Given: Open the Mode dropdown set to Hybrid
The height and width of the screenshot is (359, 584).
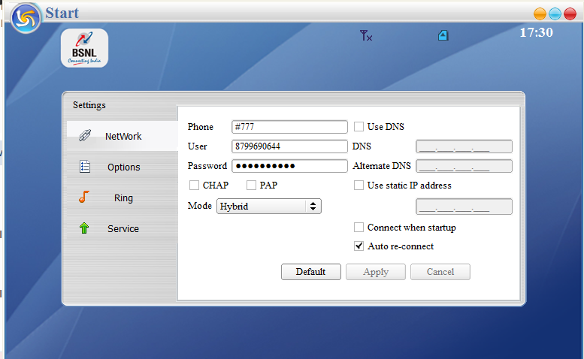Looking at the screenshot, I should [x=268, y=206].
